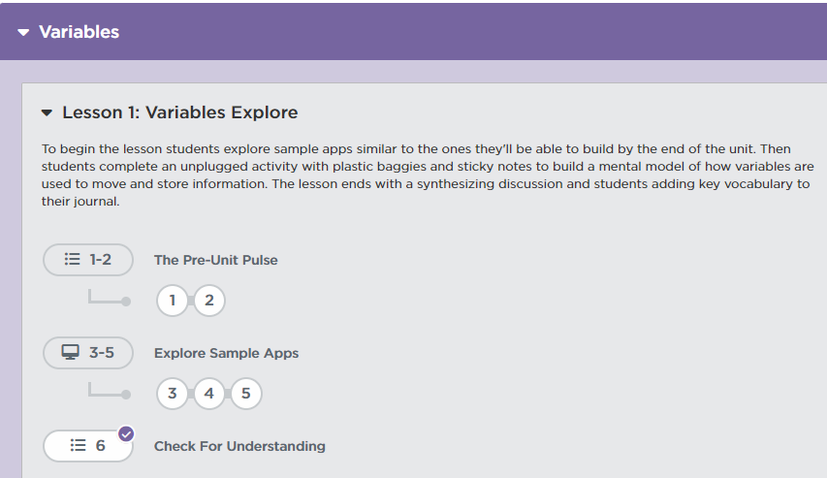Collapse the Variables unit header arrow
The height and width of the screenshot is (478, 827).
tap(23, 33)
